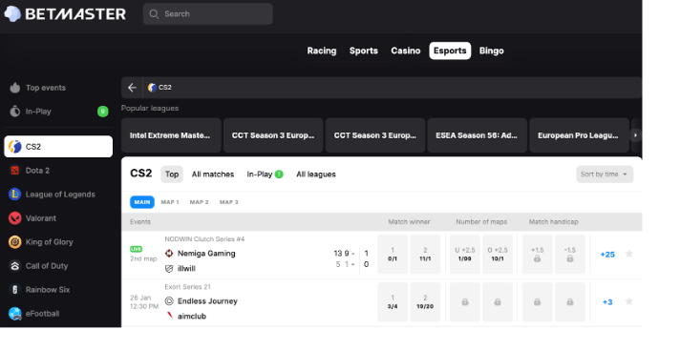This screenshot has height=350, width=680.
Task: Select Over 2.5 maps at 10/1
Action: click(x=498, y=255)
